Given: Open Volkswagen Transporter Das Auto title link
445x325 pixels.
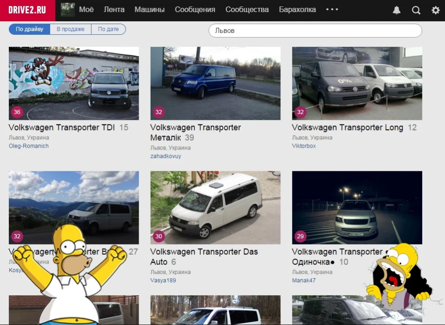Looking at the screenshot, I should 204,256.
